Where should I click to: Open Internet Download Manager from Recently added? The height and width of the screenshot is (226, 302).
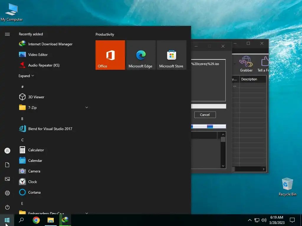click(x=46, y=44)
